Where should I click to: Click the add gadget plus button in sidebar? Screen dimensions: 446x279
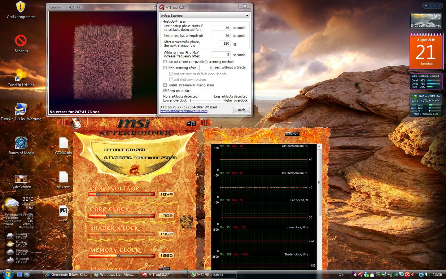[x=426, y=5]
